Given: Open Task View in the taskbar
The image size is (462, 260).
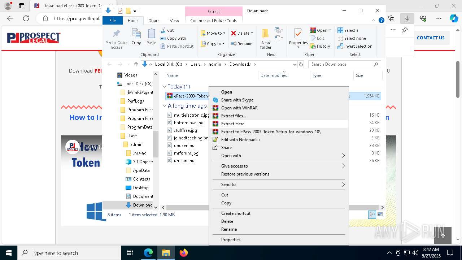Looking at the screenshot, I should coord(130,253).
